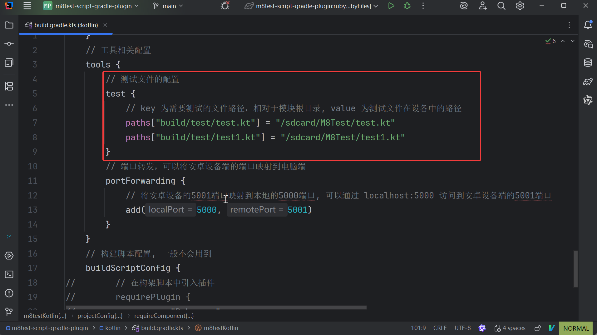Open the Terminal tool window
597x335 pixels.
coord(9,274)
